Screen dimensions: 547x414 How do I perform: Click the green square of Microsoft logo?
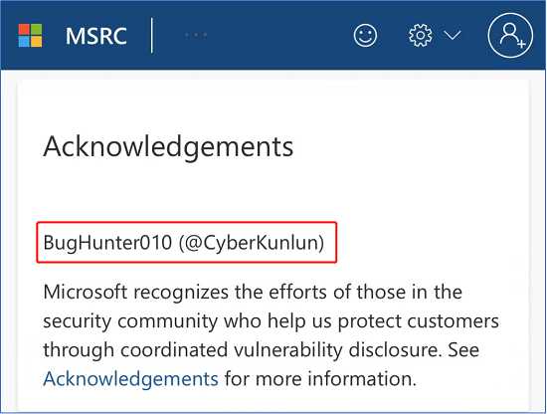point(37,29)
